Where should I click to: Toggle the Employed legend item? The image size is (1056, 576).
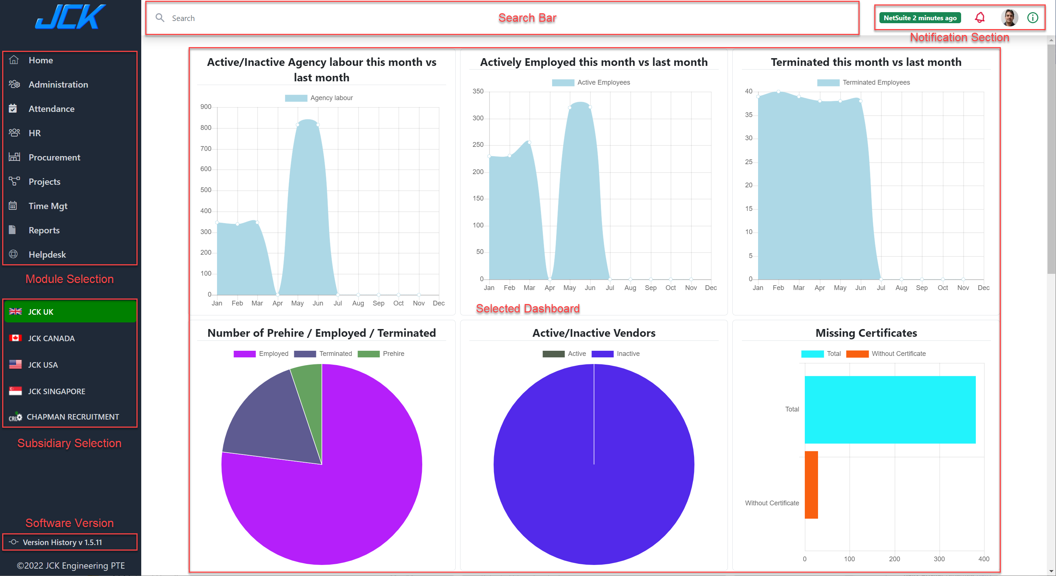(x=261, y=354)
